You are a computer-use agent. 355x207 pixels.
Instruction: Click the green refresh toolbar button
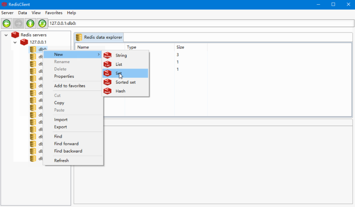tap(42, 23)
